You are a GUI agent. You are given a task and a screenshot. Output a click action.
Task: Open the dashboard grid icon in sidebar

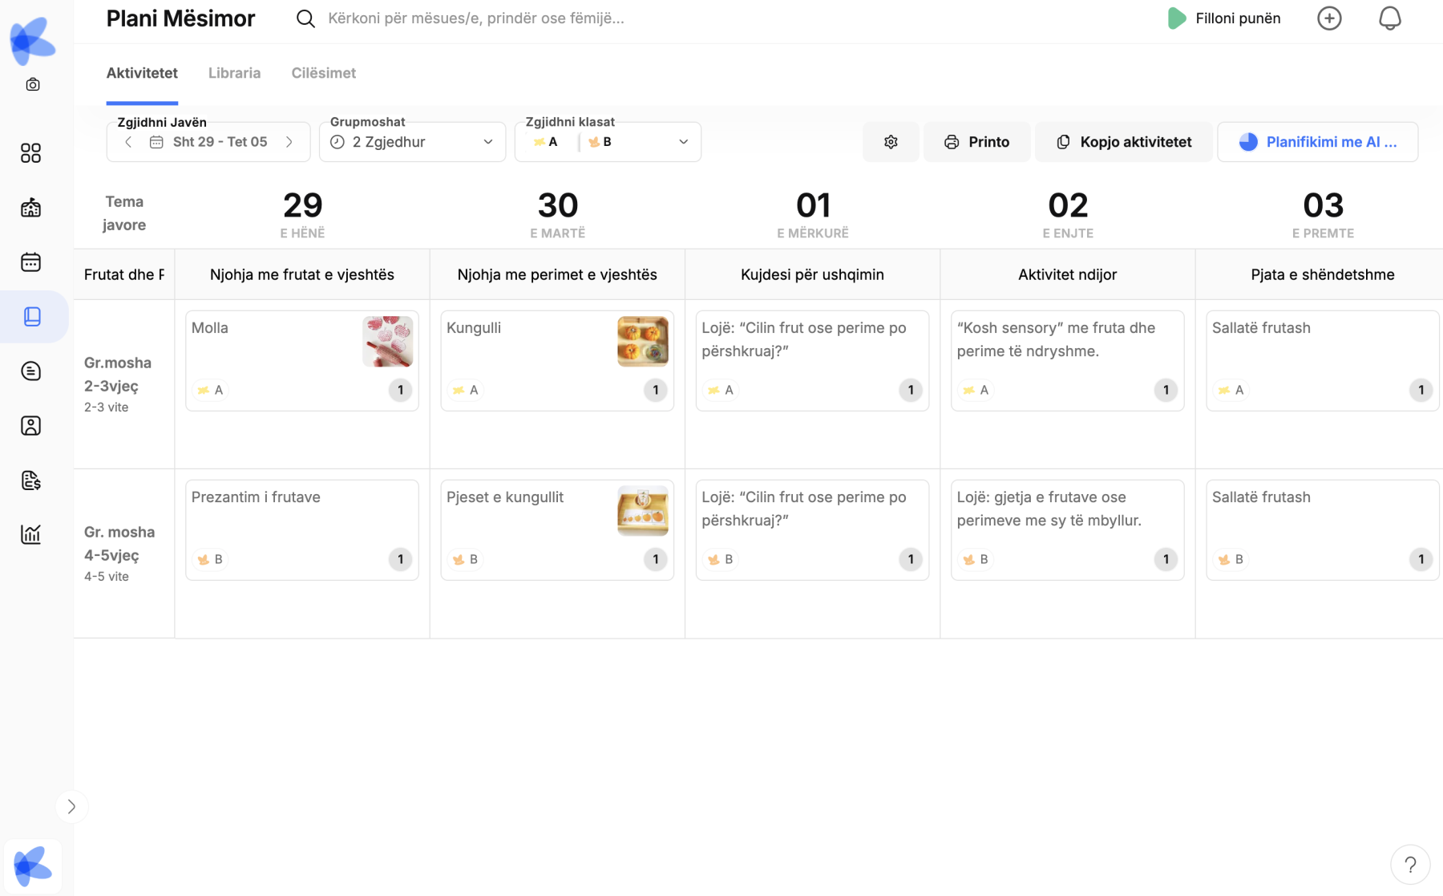30,153
